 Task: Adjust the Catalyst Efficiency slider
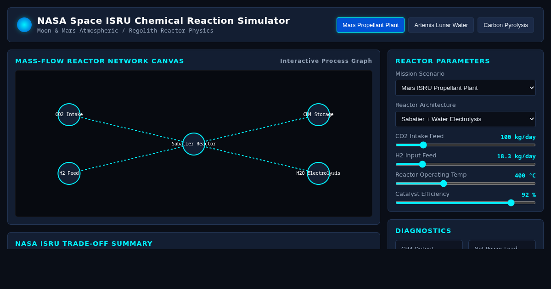click(x=466, y=203)
